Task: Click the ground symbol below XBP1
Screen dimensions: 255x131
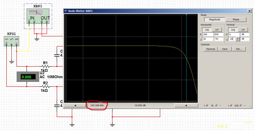Action: click(x=37, y=39)
